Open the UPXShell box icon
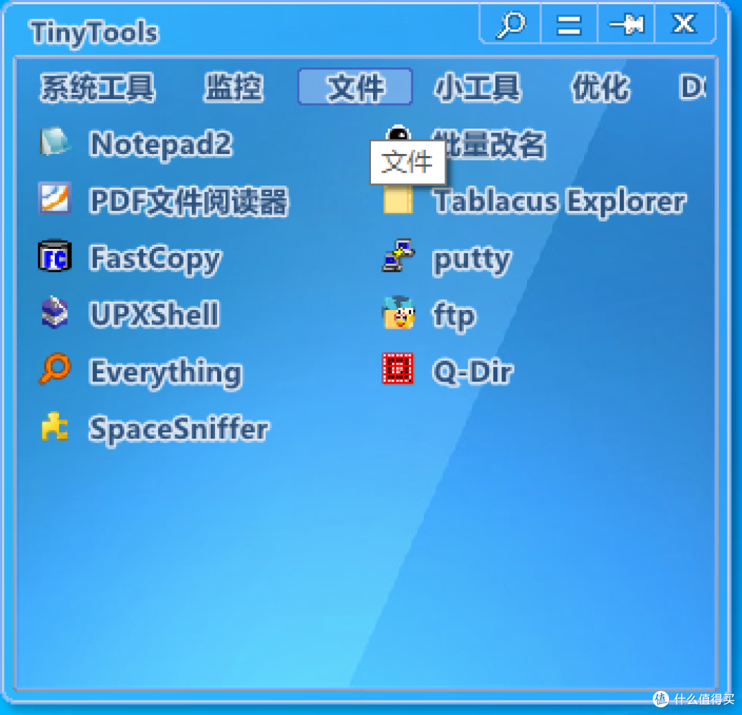Viewport: 742px width, 715px height. tap(55, 313)
